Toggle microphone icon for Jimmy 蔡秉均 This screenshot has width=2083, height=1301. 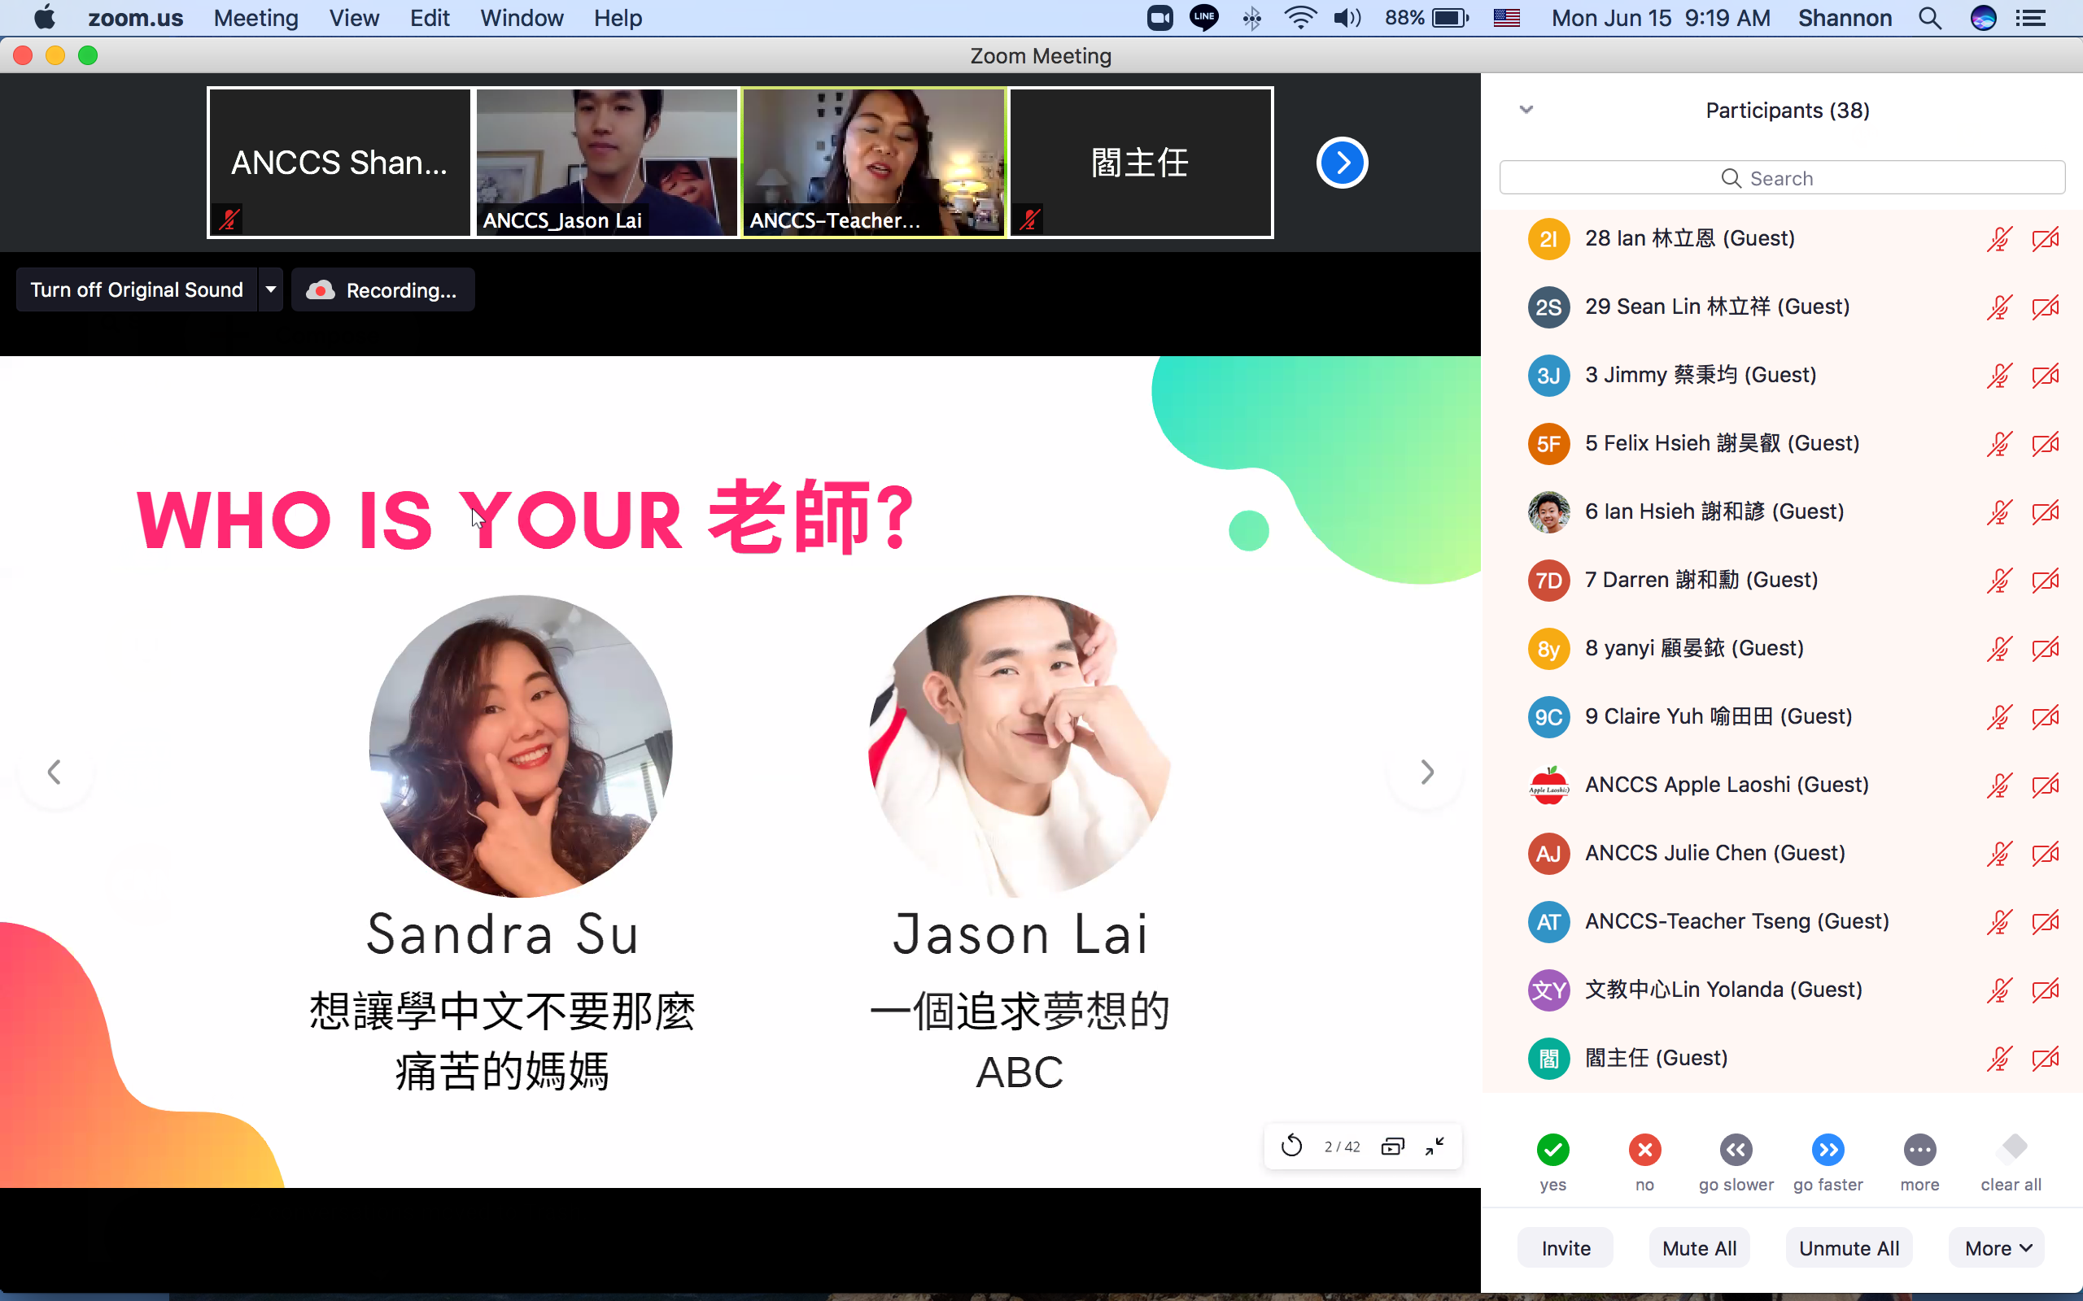click(x=1998, y=375)
